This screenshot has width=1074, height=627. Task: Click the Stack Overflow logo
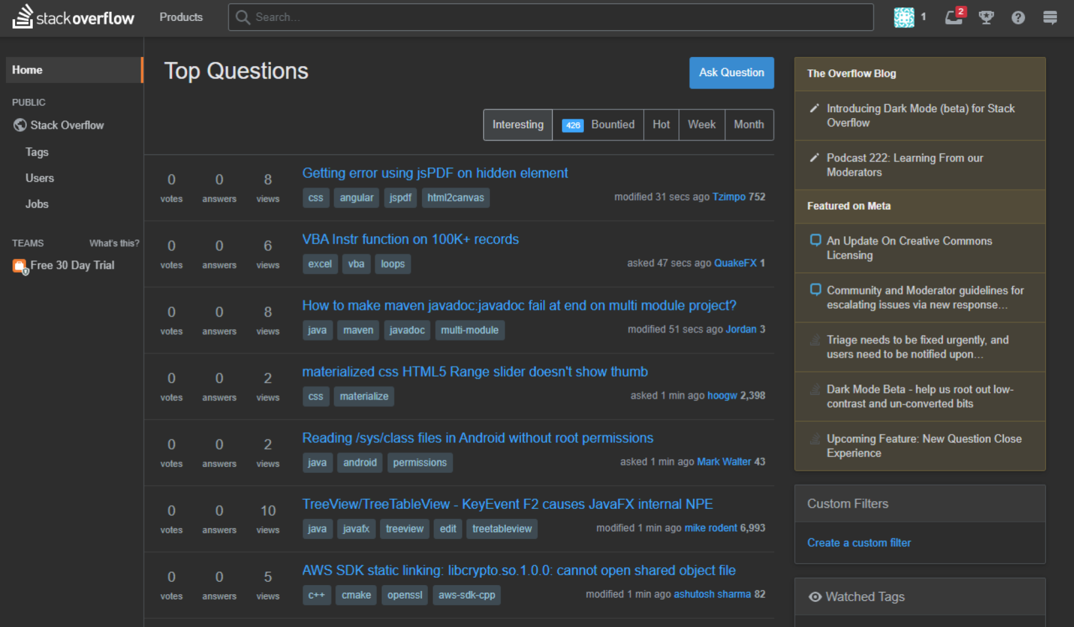tap(73, 17)
